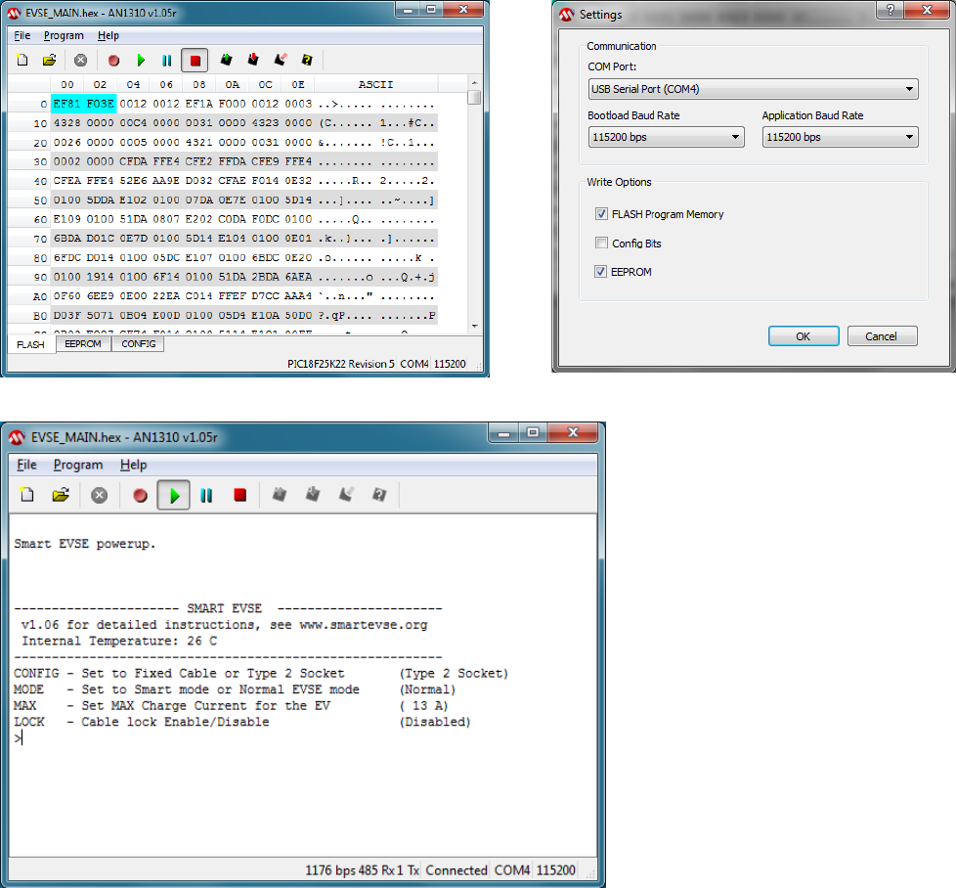Viewport: 956px width, 888px height.
Task: Click greyed Erase device icon in terminal window
Action: coord(346,494)
